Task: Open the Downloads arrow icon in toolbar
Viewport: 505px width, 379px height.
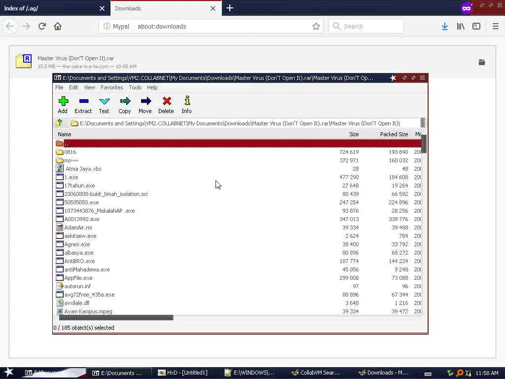Action: (445, 27)
